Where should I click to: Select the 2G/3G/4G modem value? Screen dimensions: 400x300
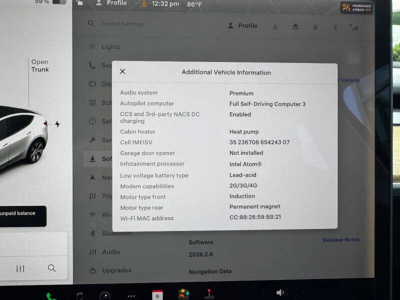click(x=243, y=185)
